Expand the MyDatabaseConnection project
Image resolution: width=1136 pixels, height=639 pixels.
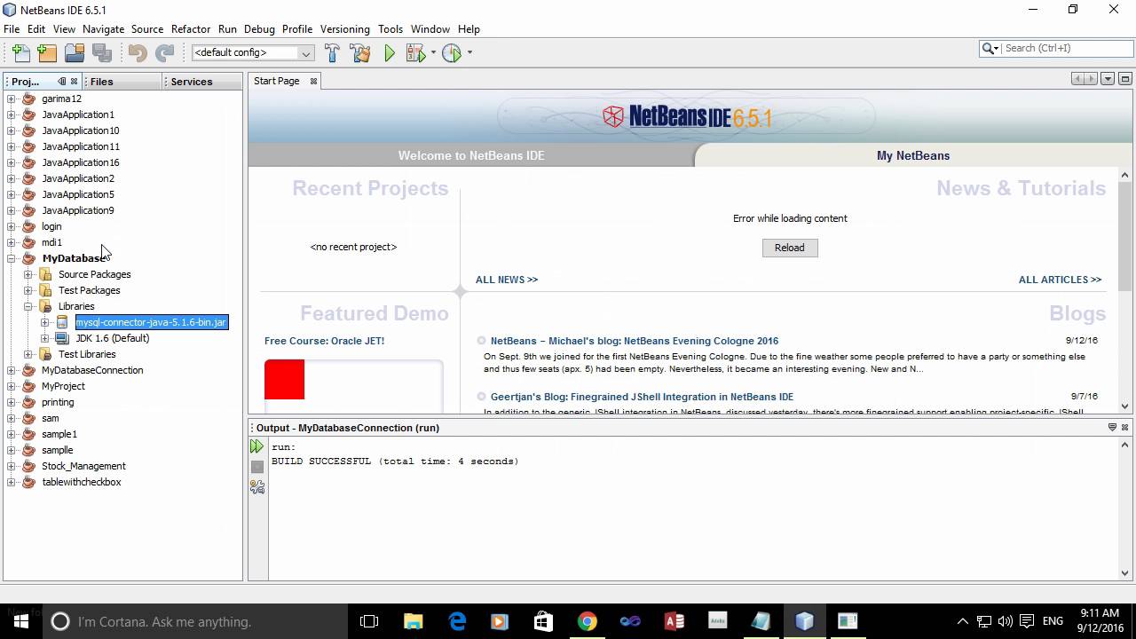pos(12,370)
